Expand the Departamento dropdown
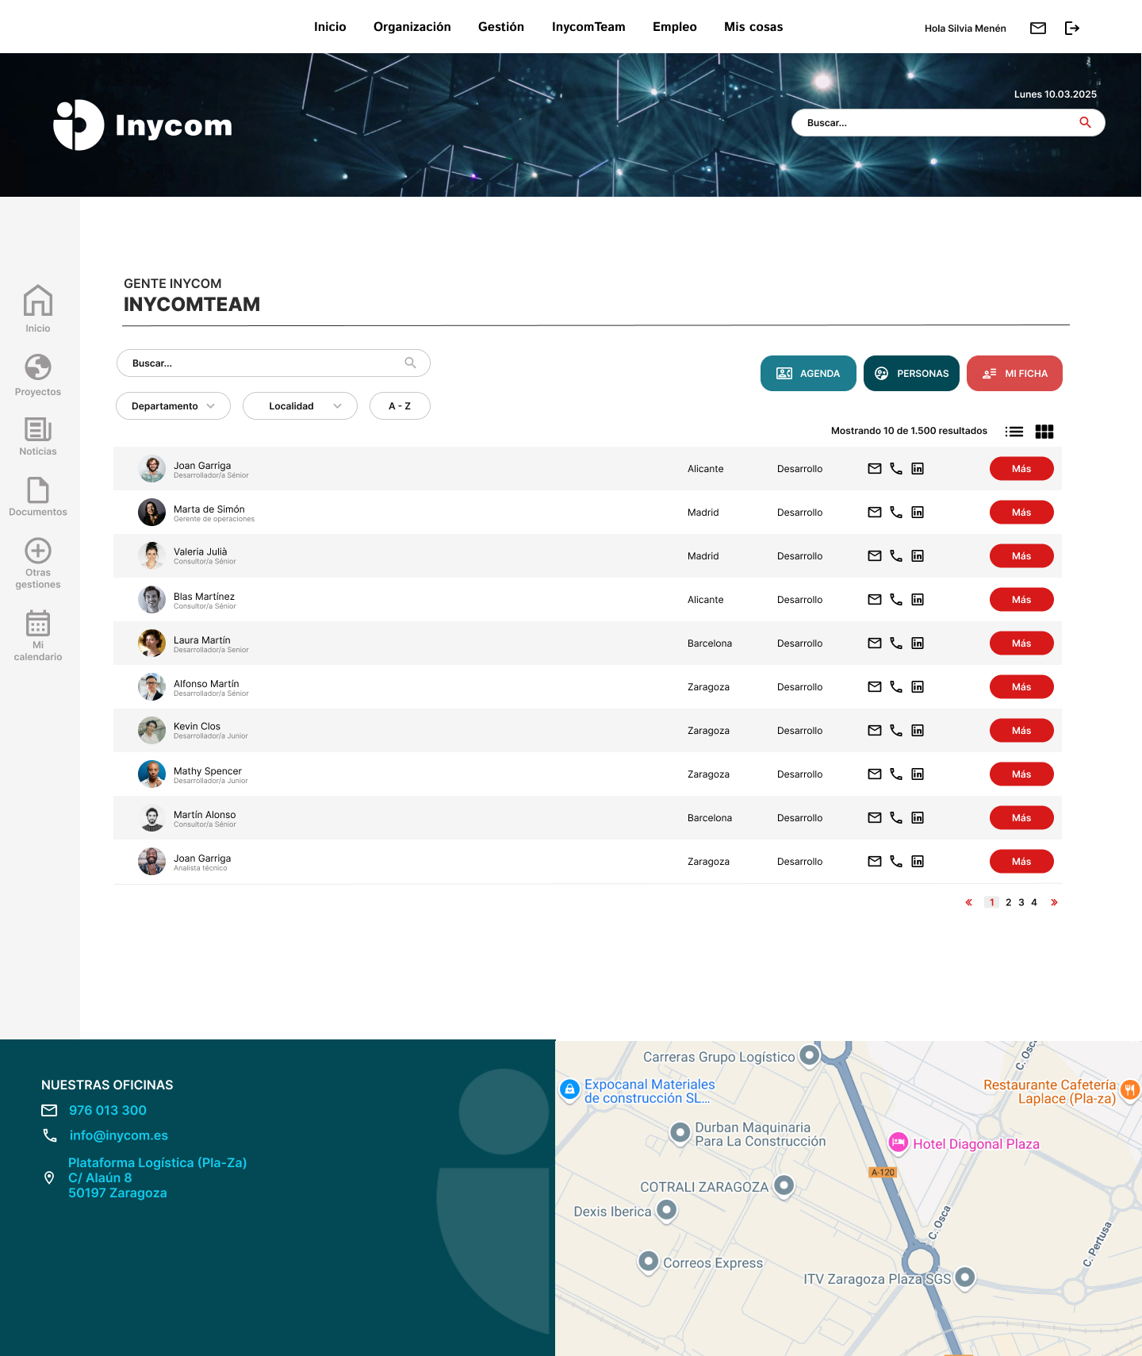This screenshot has height=1356, width=1142. [173, 406]
